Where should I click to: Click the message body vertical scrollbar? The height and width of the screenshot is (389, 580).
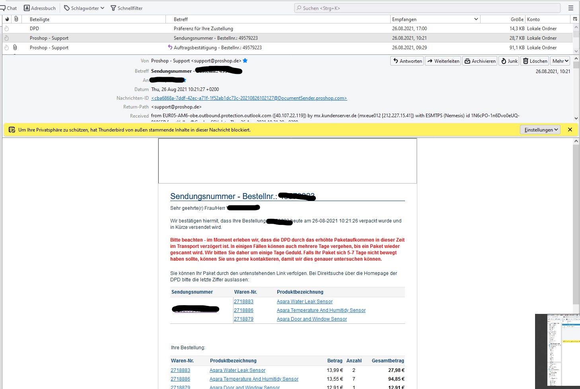tap(576, 224)
